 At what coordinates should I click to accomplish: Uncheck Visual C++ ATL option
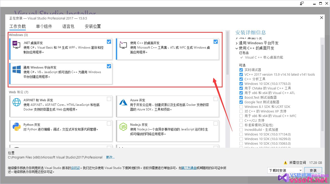pos(241,93)
